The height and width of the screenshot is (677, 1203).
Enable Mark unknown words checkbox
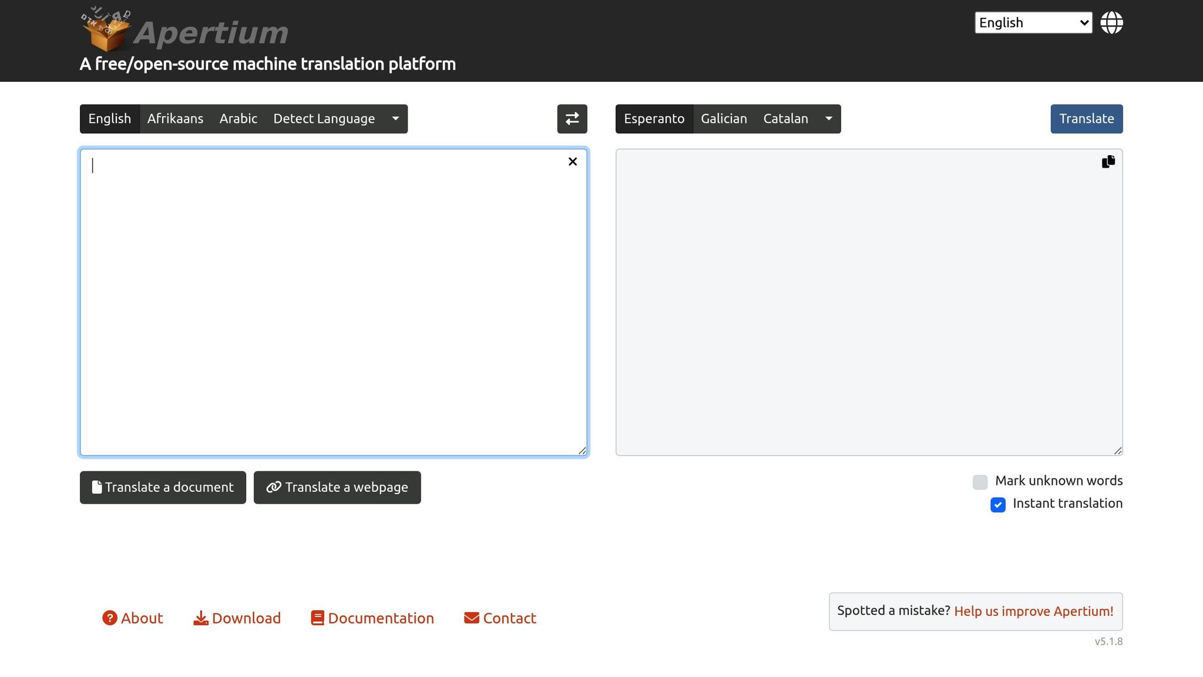click(x=980, y=482)
